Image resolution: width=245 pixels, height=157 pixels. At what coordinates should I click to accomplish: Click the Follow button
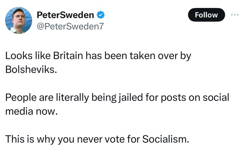tap(206, 15)
